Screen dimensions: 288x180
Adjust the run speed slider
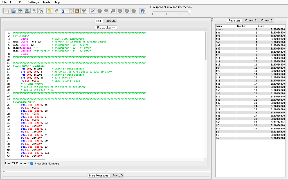tap(190, 12)
